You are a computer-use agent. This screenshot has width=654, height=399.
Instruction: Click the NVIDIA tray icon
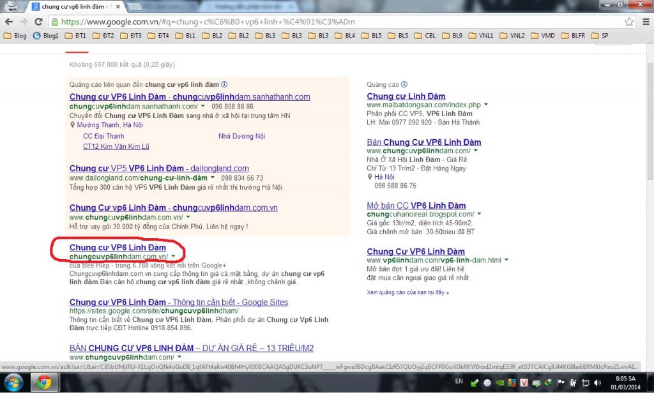(499, 382)
